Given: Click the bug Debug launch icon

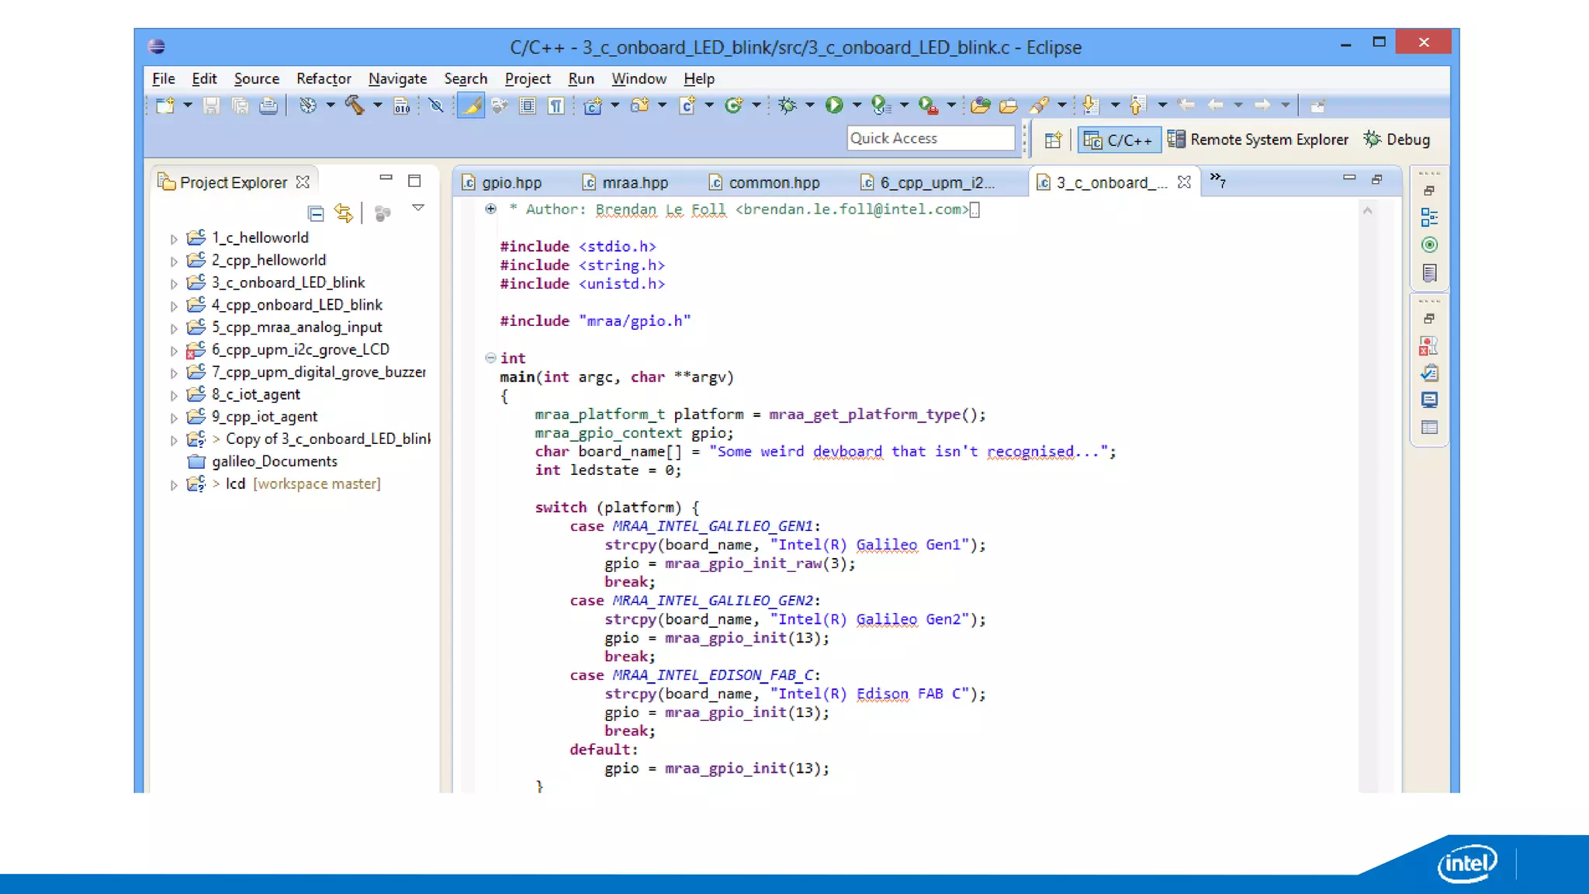Looking at the screenshot, I should coord(788,106).
